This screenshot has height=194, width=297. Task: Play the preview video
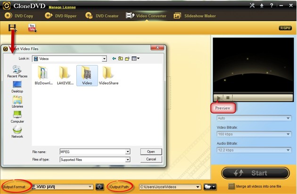pos(219,98)
